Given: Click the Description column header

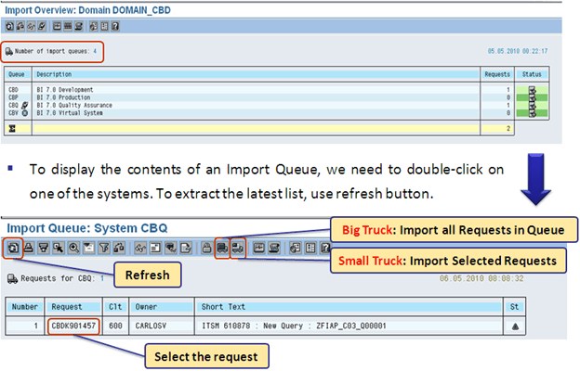Looking at the screenshot, I should [x=54, y=72].
